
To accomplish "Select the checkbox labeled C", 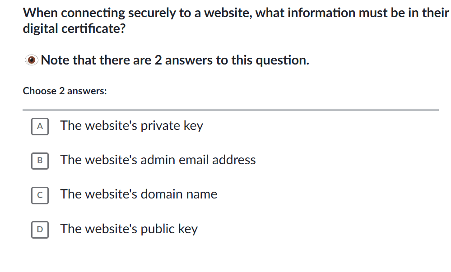I will [40, 195].
